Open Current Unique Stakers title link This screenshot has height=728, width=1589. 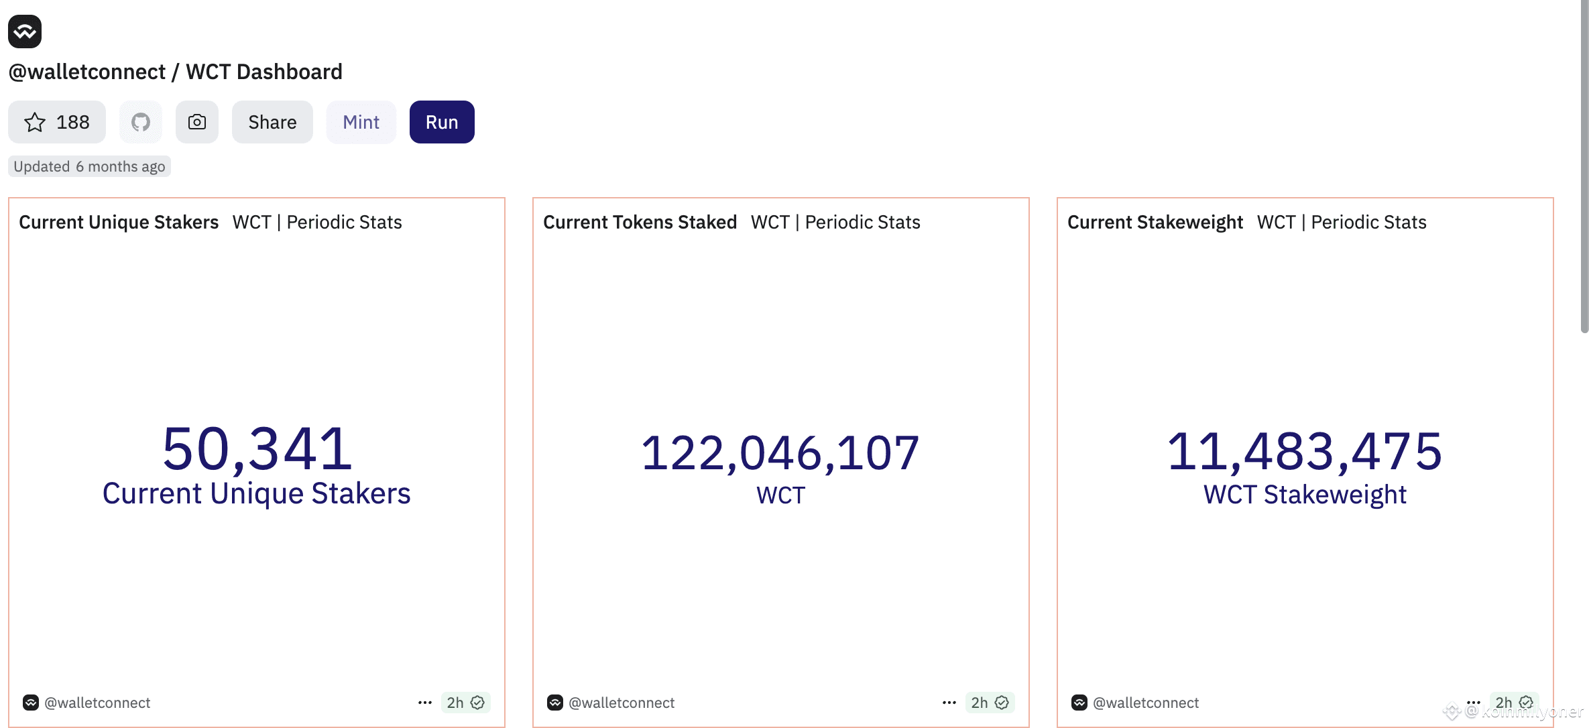pyautogui.click(x=119, y=223)
